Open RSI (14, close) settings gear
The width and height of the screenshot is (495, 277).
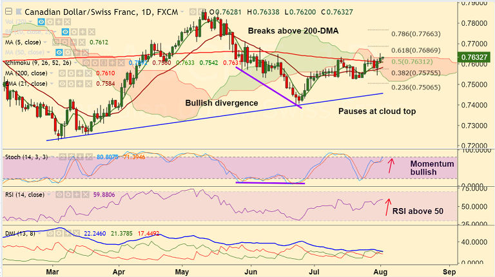tap(68, 195)
